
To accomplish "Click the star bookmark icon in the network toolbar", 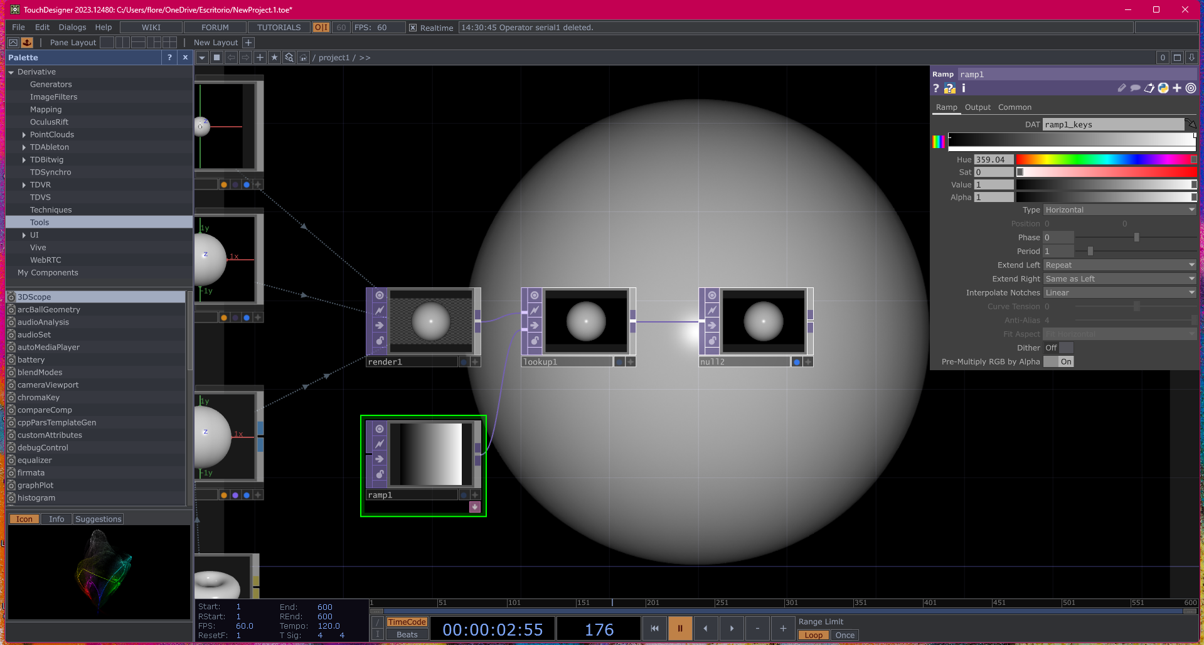I will [x=274, y=57].
